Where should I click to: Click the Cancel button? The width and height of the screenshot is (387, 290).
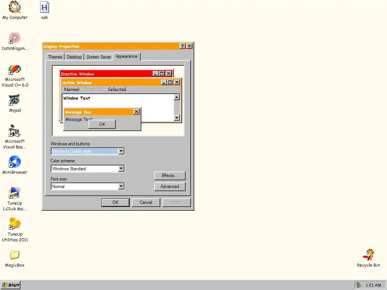click(x=146, y=202)
